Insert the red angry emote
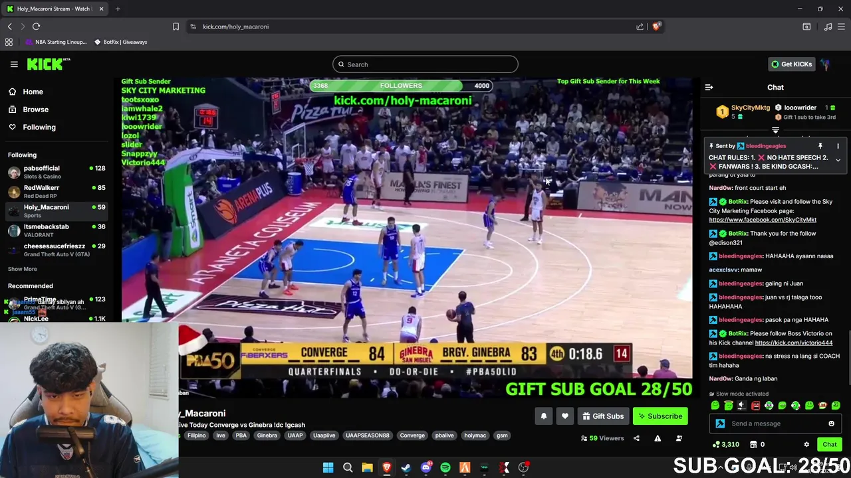Screen dimensions: 851x478 (x=755, y=406)
